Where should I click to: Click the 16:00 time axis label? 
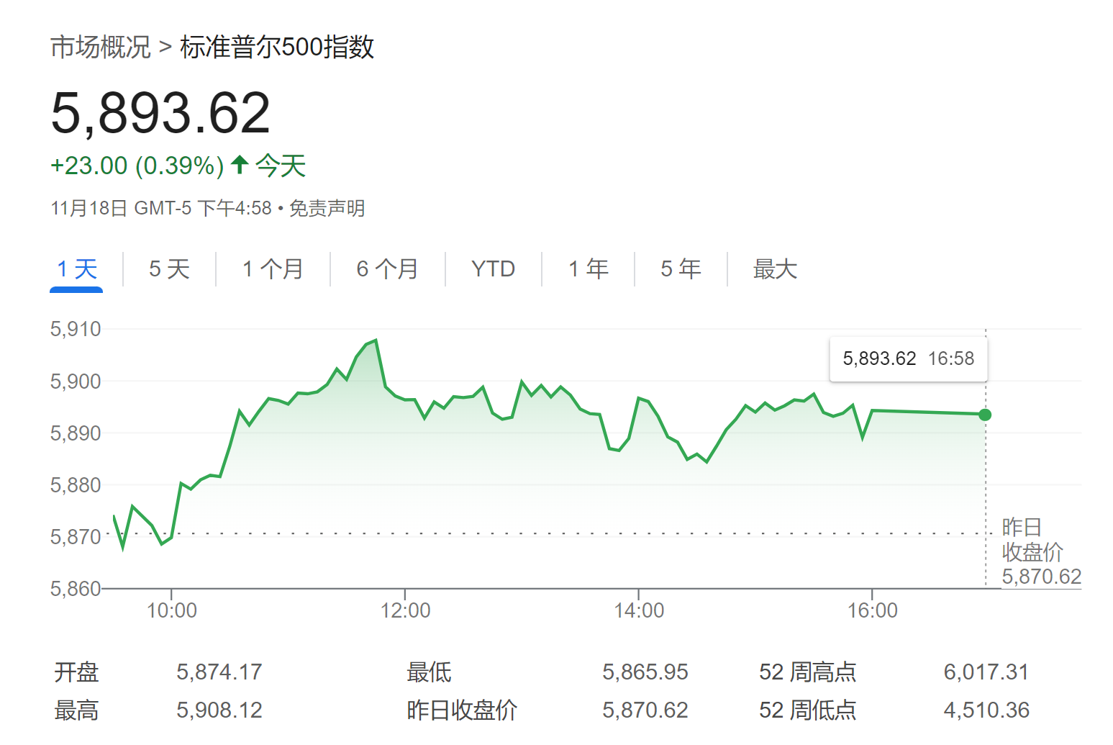872,610
